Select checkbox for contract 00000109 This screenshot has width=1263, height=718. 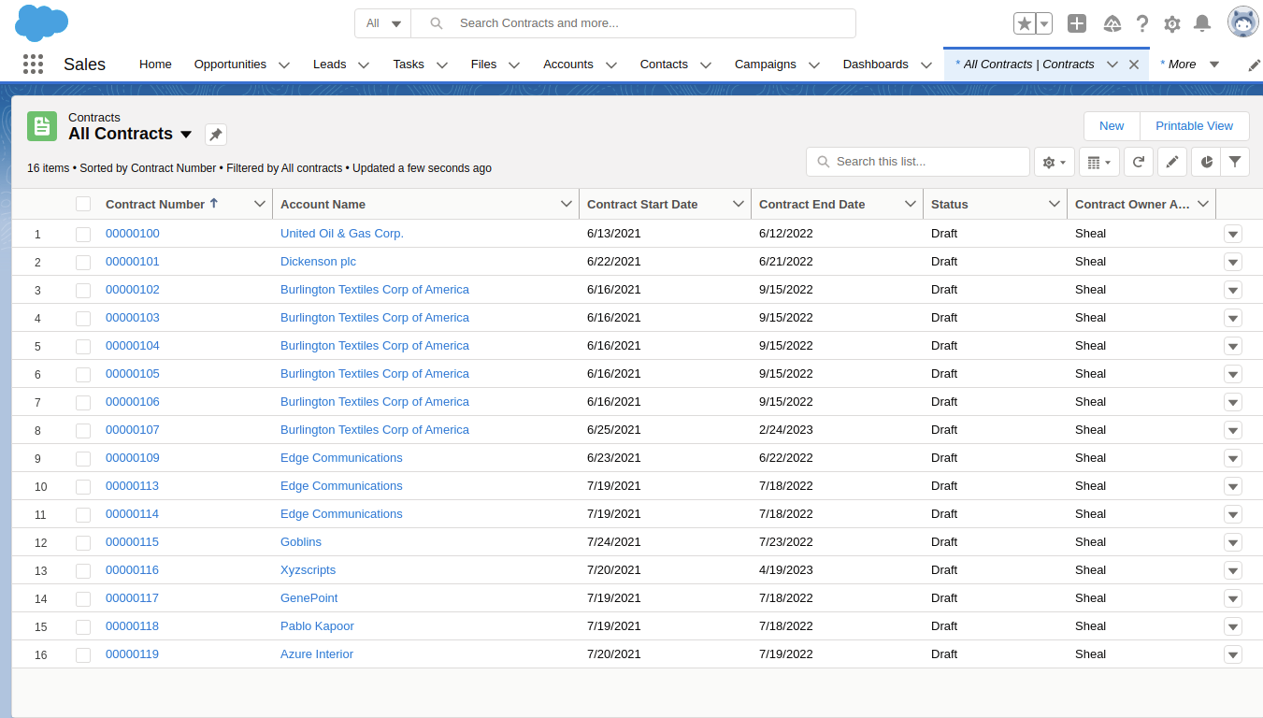point(83,459)
